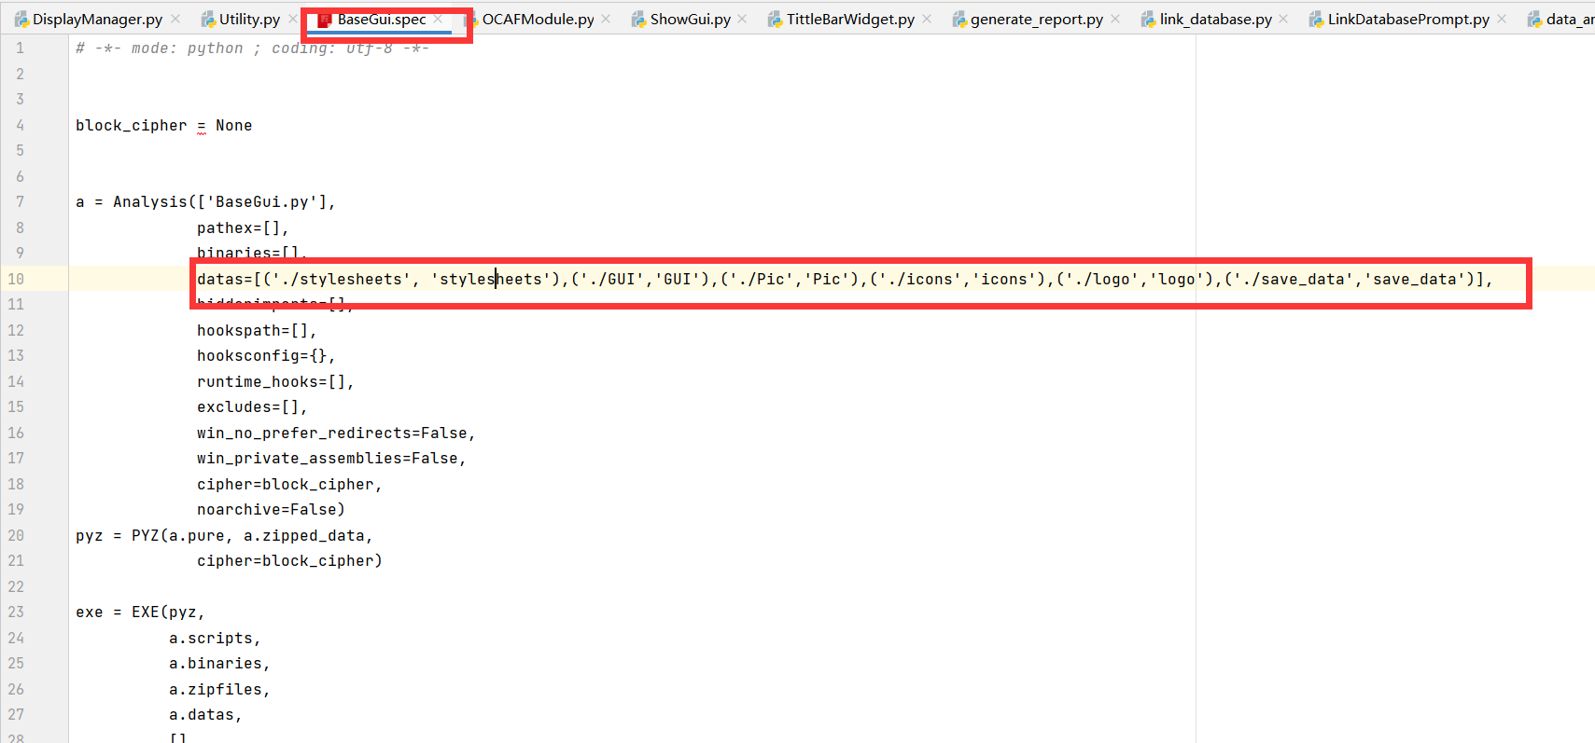Click line number 7 in the gutter

[x=20, y=202]
